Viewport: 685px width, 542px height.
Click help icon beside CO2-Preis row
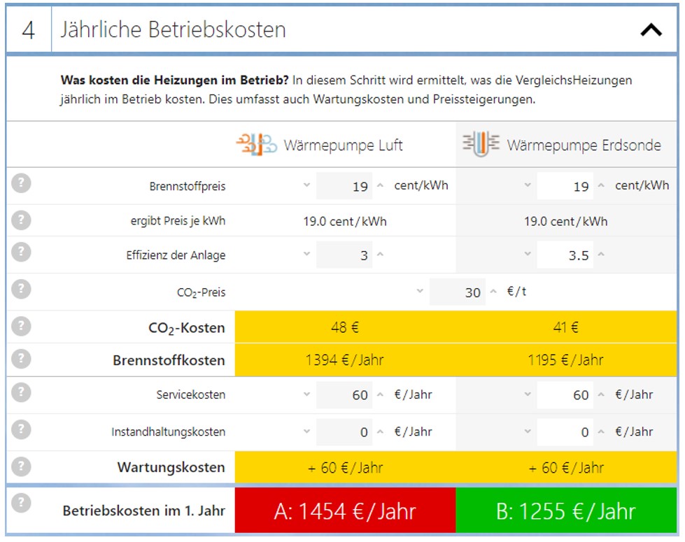tap(22, 289)
